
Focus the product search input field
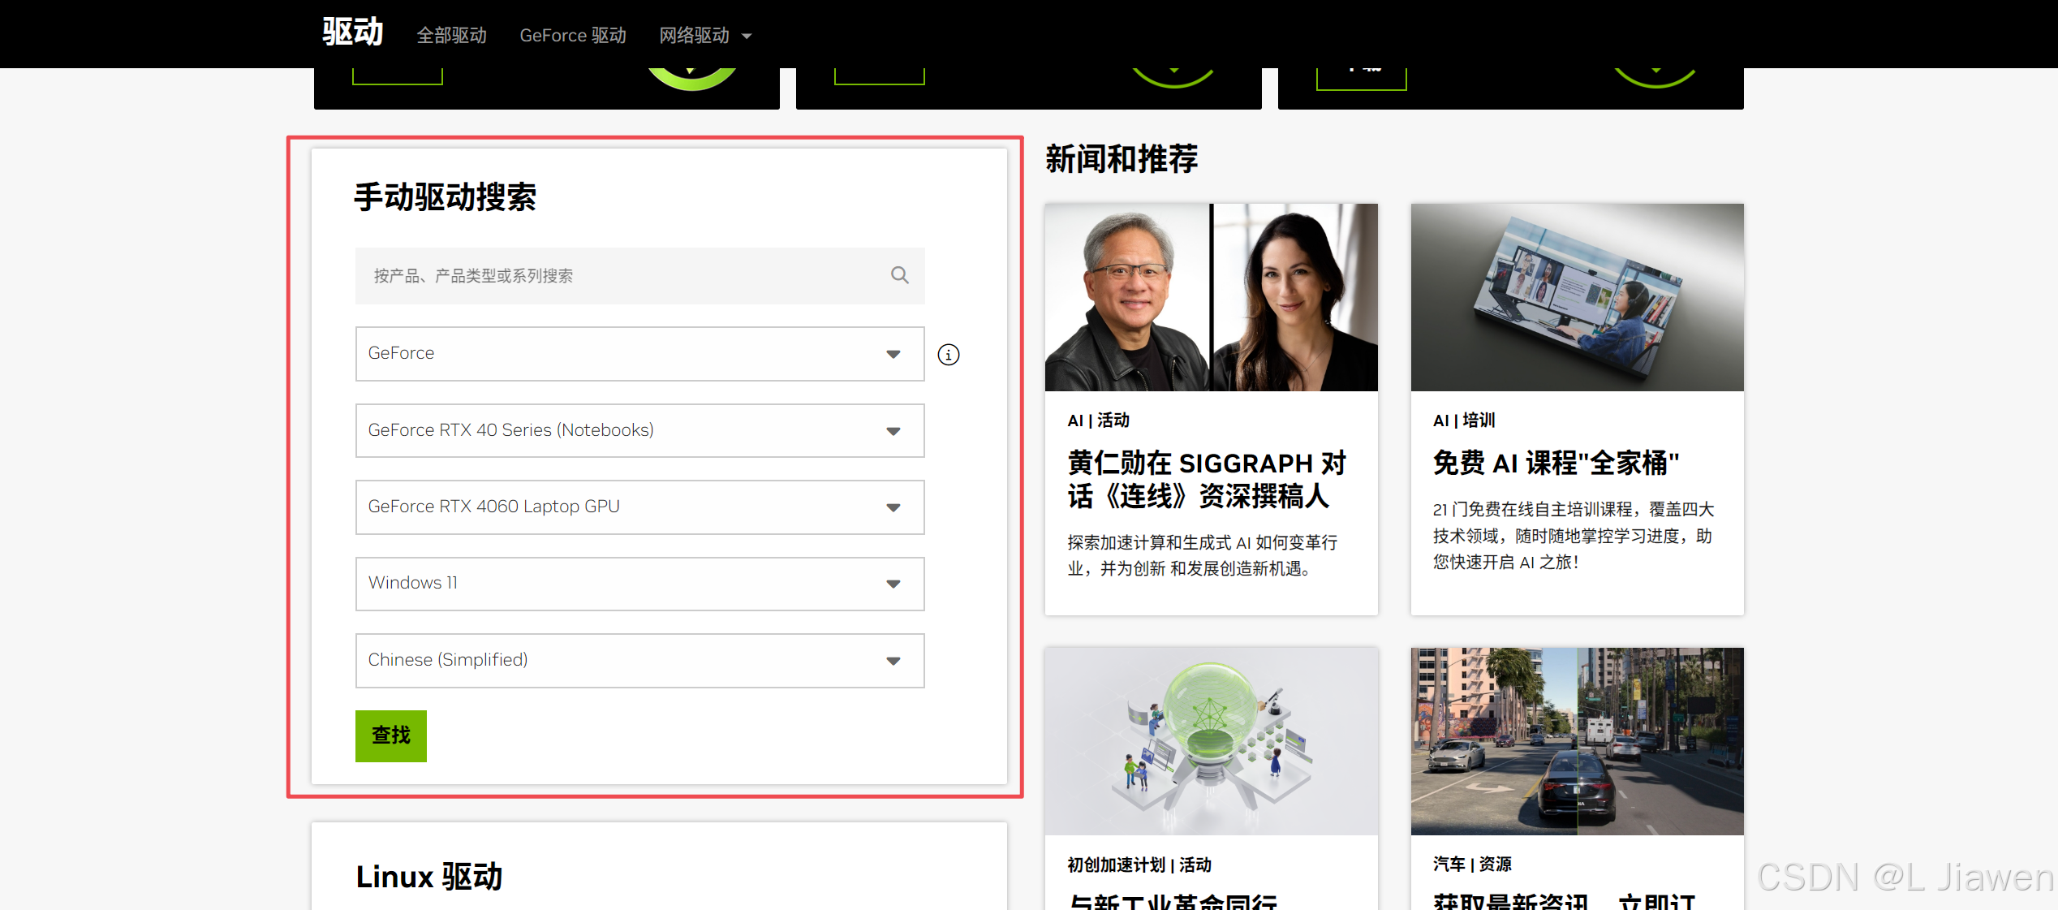(639, 276)
